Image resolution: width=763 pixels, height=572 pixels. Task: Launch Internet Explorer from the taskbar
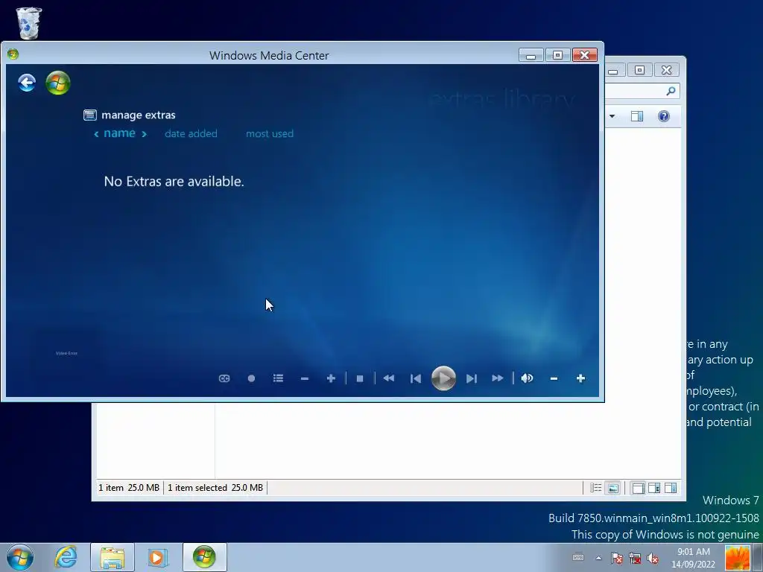pyautogui.click(x=66, y=557)
